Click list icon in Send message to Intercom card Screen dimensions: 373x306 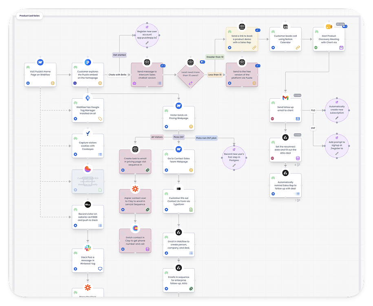pyautogui.click(x=159, y=83)
